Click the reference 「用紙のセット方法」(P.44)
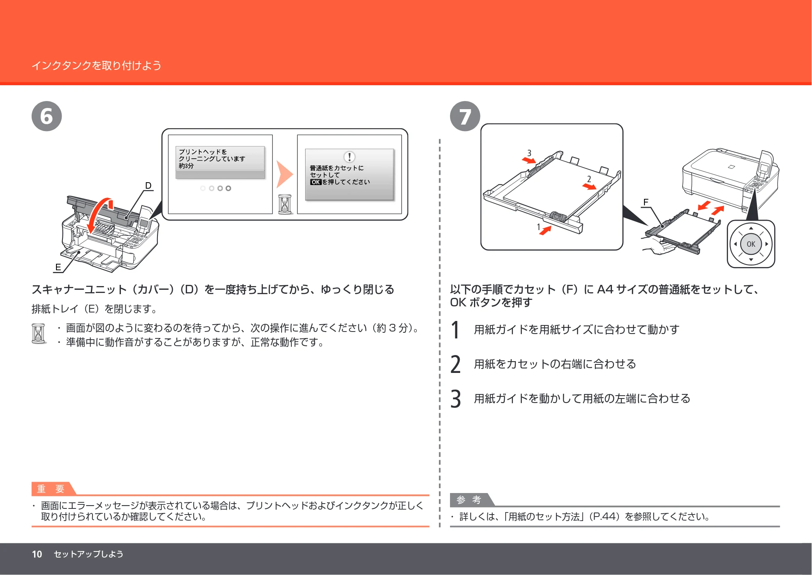This screenshot has width=812, height=575. pyautogui.click(x=562, y=517)
